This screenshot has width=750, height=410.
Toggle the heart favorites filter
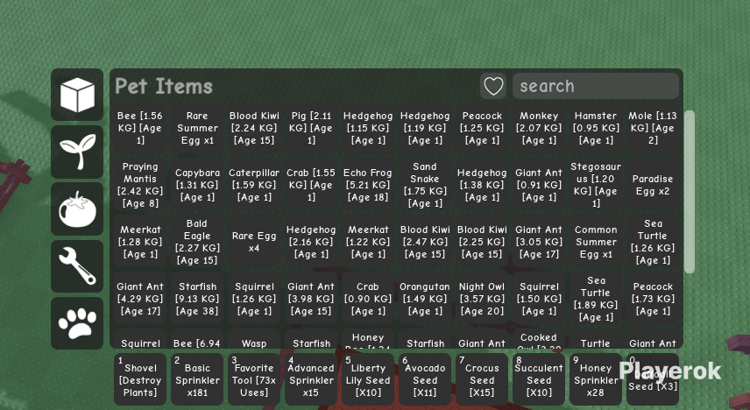click(x=493, y=86)
